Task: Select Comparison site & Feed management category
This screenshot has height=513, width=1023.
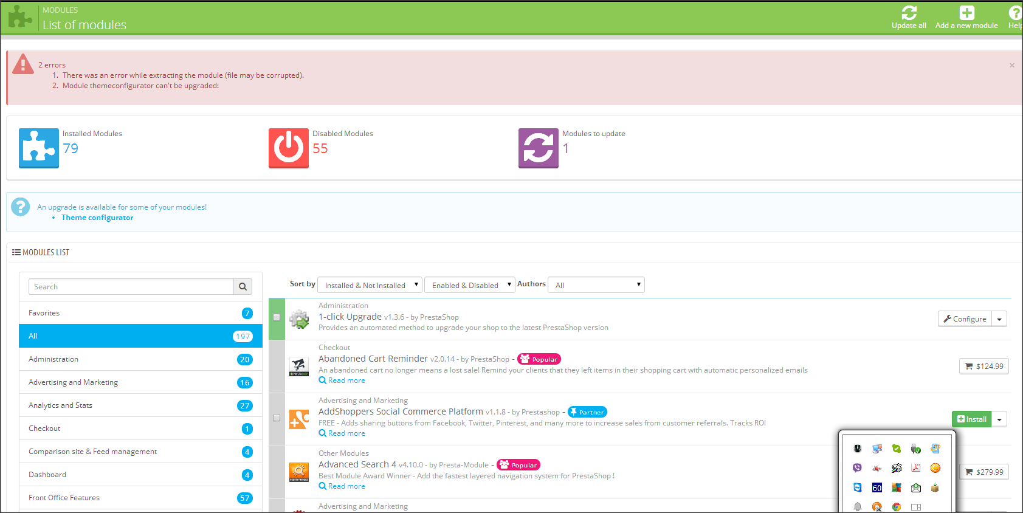Action: pyautogui.click(x=140, y=452)
